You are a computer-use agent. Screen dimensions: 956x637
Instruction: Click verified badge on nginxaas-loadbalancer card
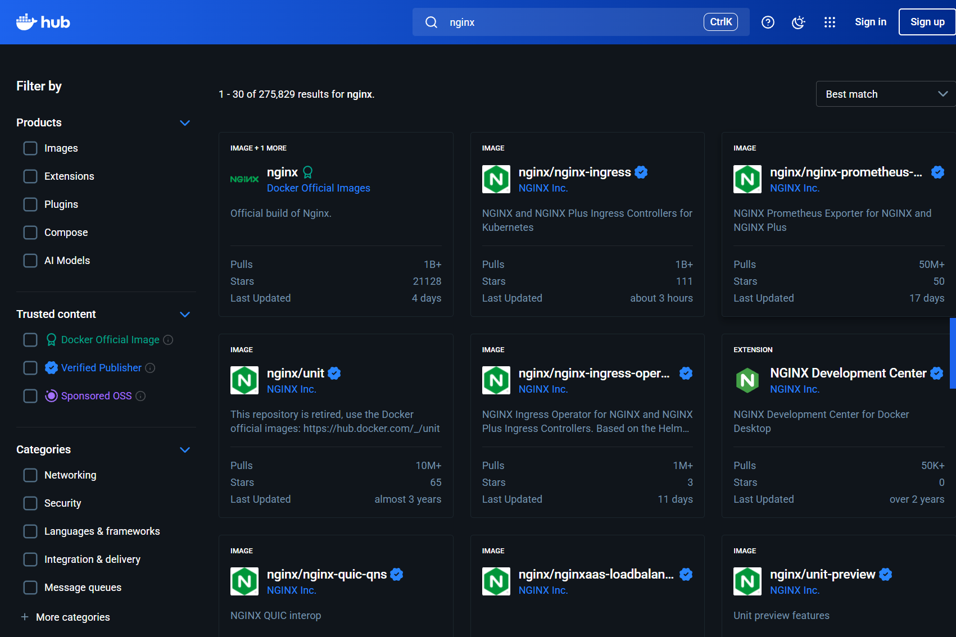click(686, 574)
